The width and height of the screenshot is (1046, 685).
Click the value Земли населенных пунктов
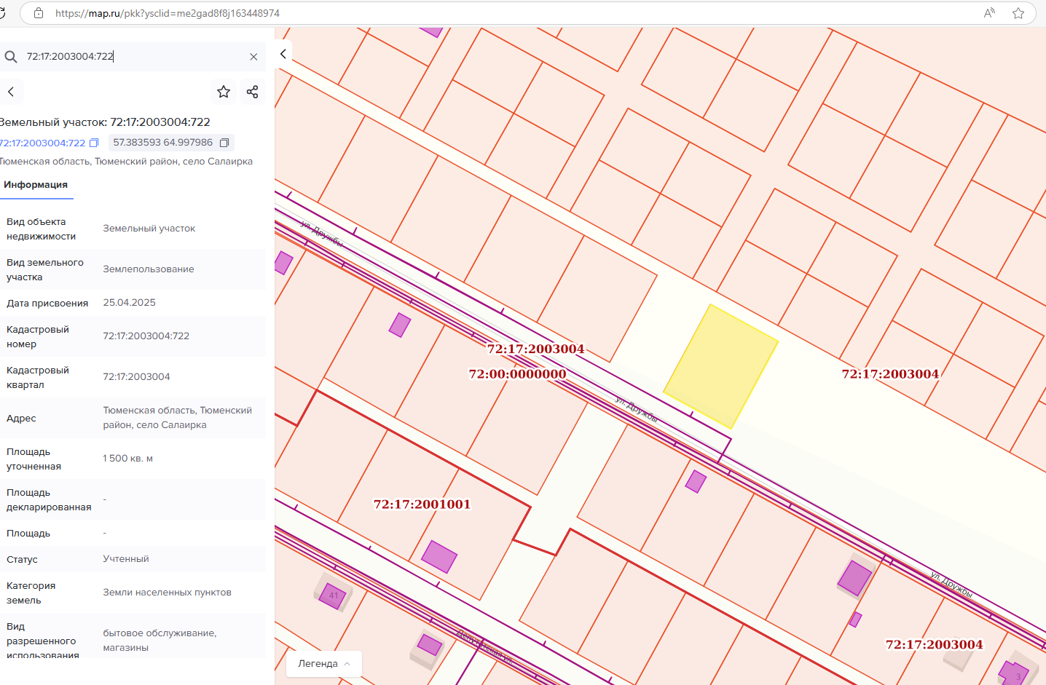(x=168, y=593)
